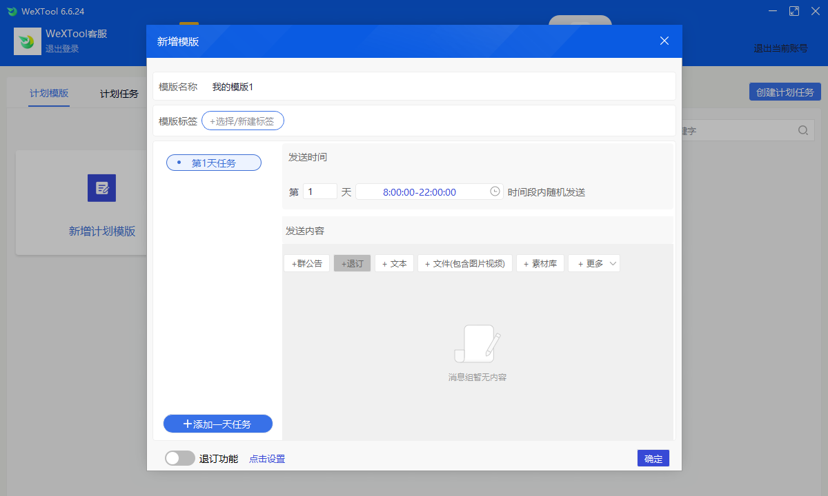
Task: Click the new plan template edit icon
Action: (101, 188)
